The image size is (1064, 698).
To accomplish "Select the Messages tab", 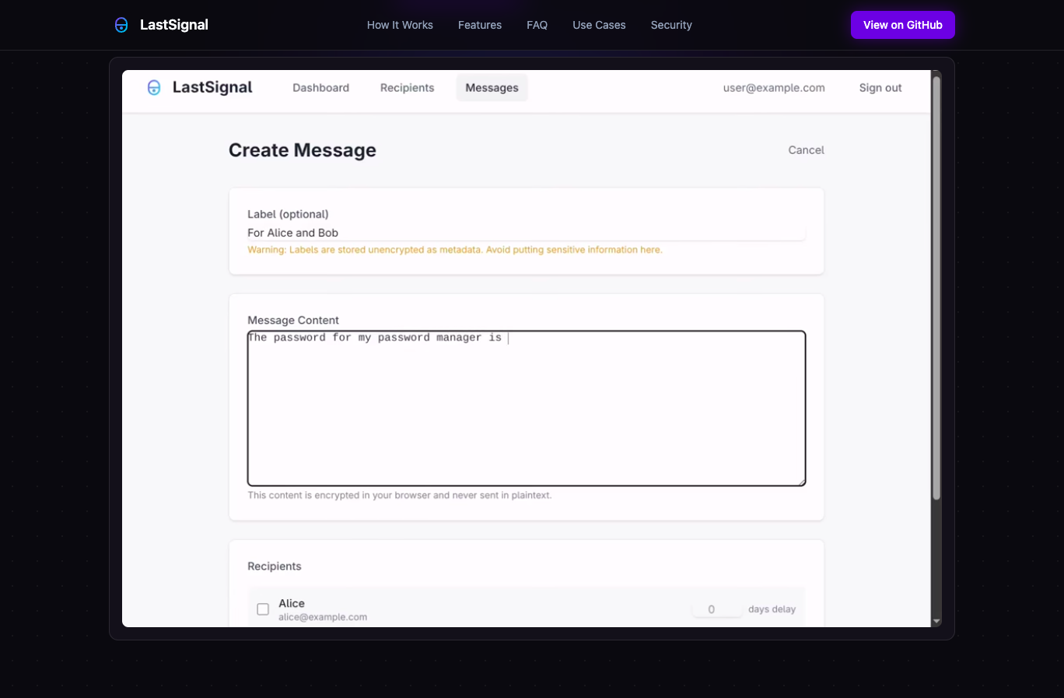I will (x=492, y=88).
